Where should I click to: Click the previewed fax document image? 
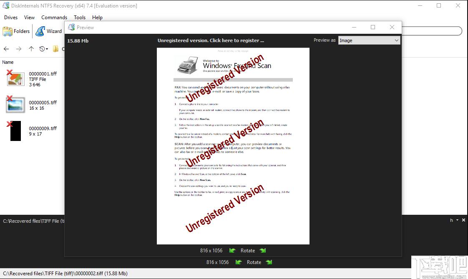pos(233,146)
